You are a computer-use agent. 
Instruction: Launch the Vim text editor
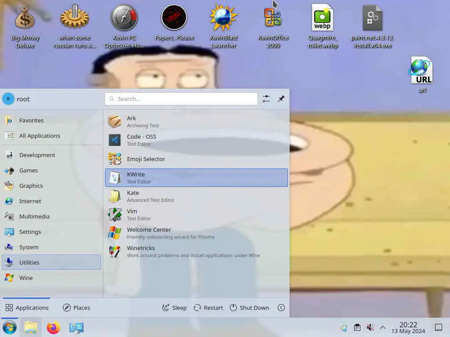coord(196,215)
